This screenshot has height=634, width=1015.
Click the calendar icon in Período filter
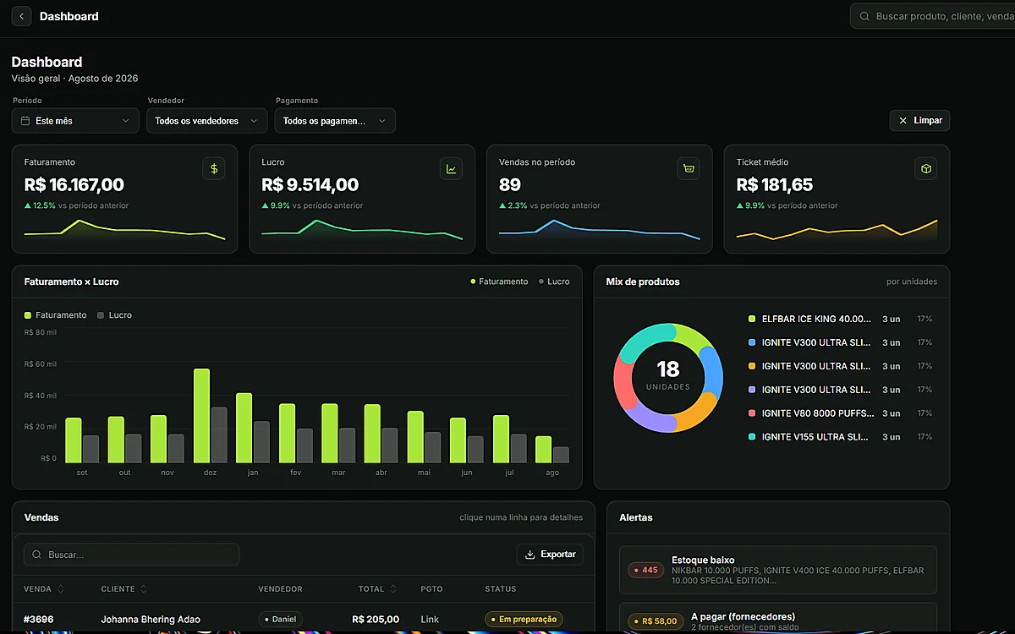coord(25,121)
